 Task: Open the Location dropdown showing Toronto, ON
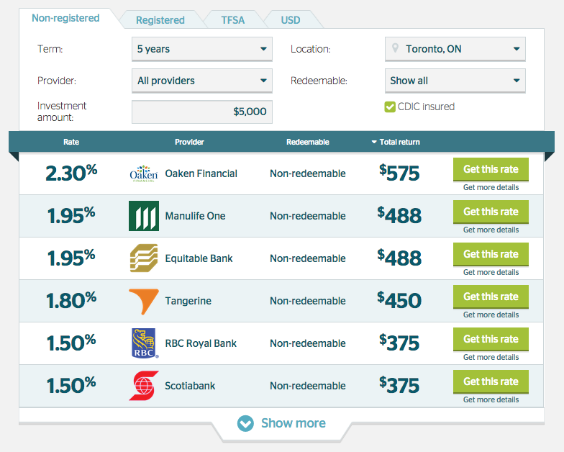455,49
